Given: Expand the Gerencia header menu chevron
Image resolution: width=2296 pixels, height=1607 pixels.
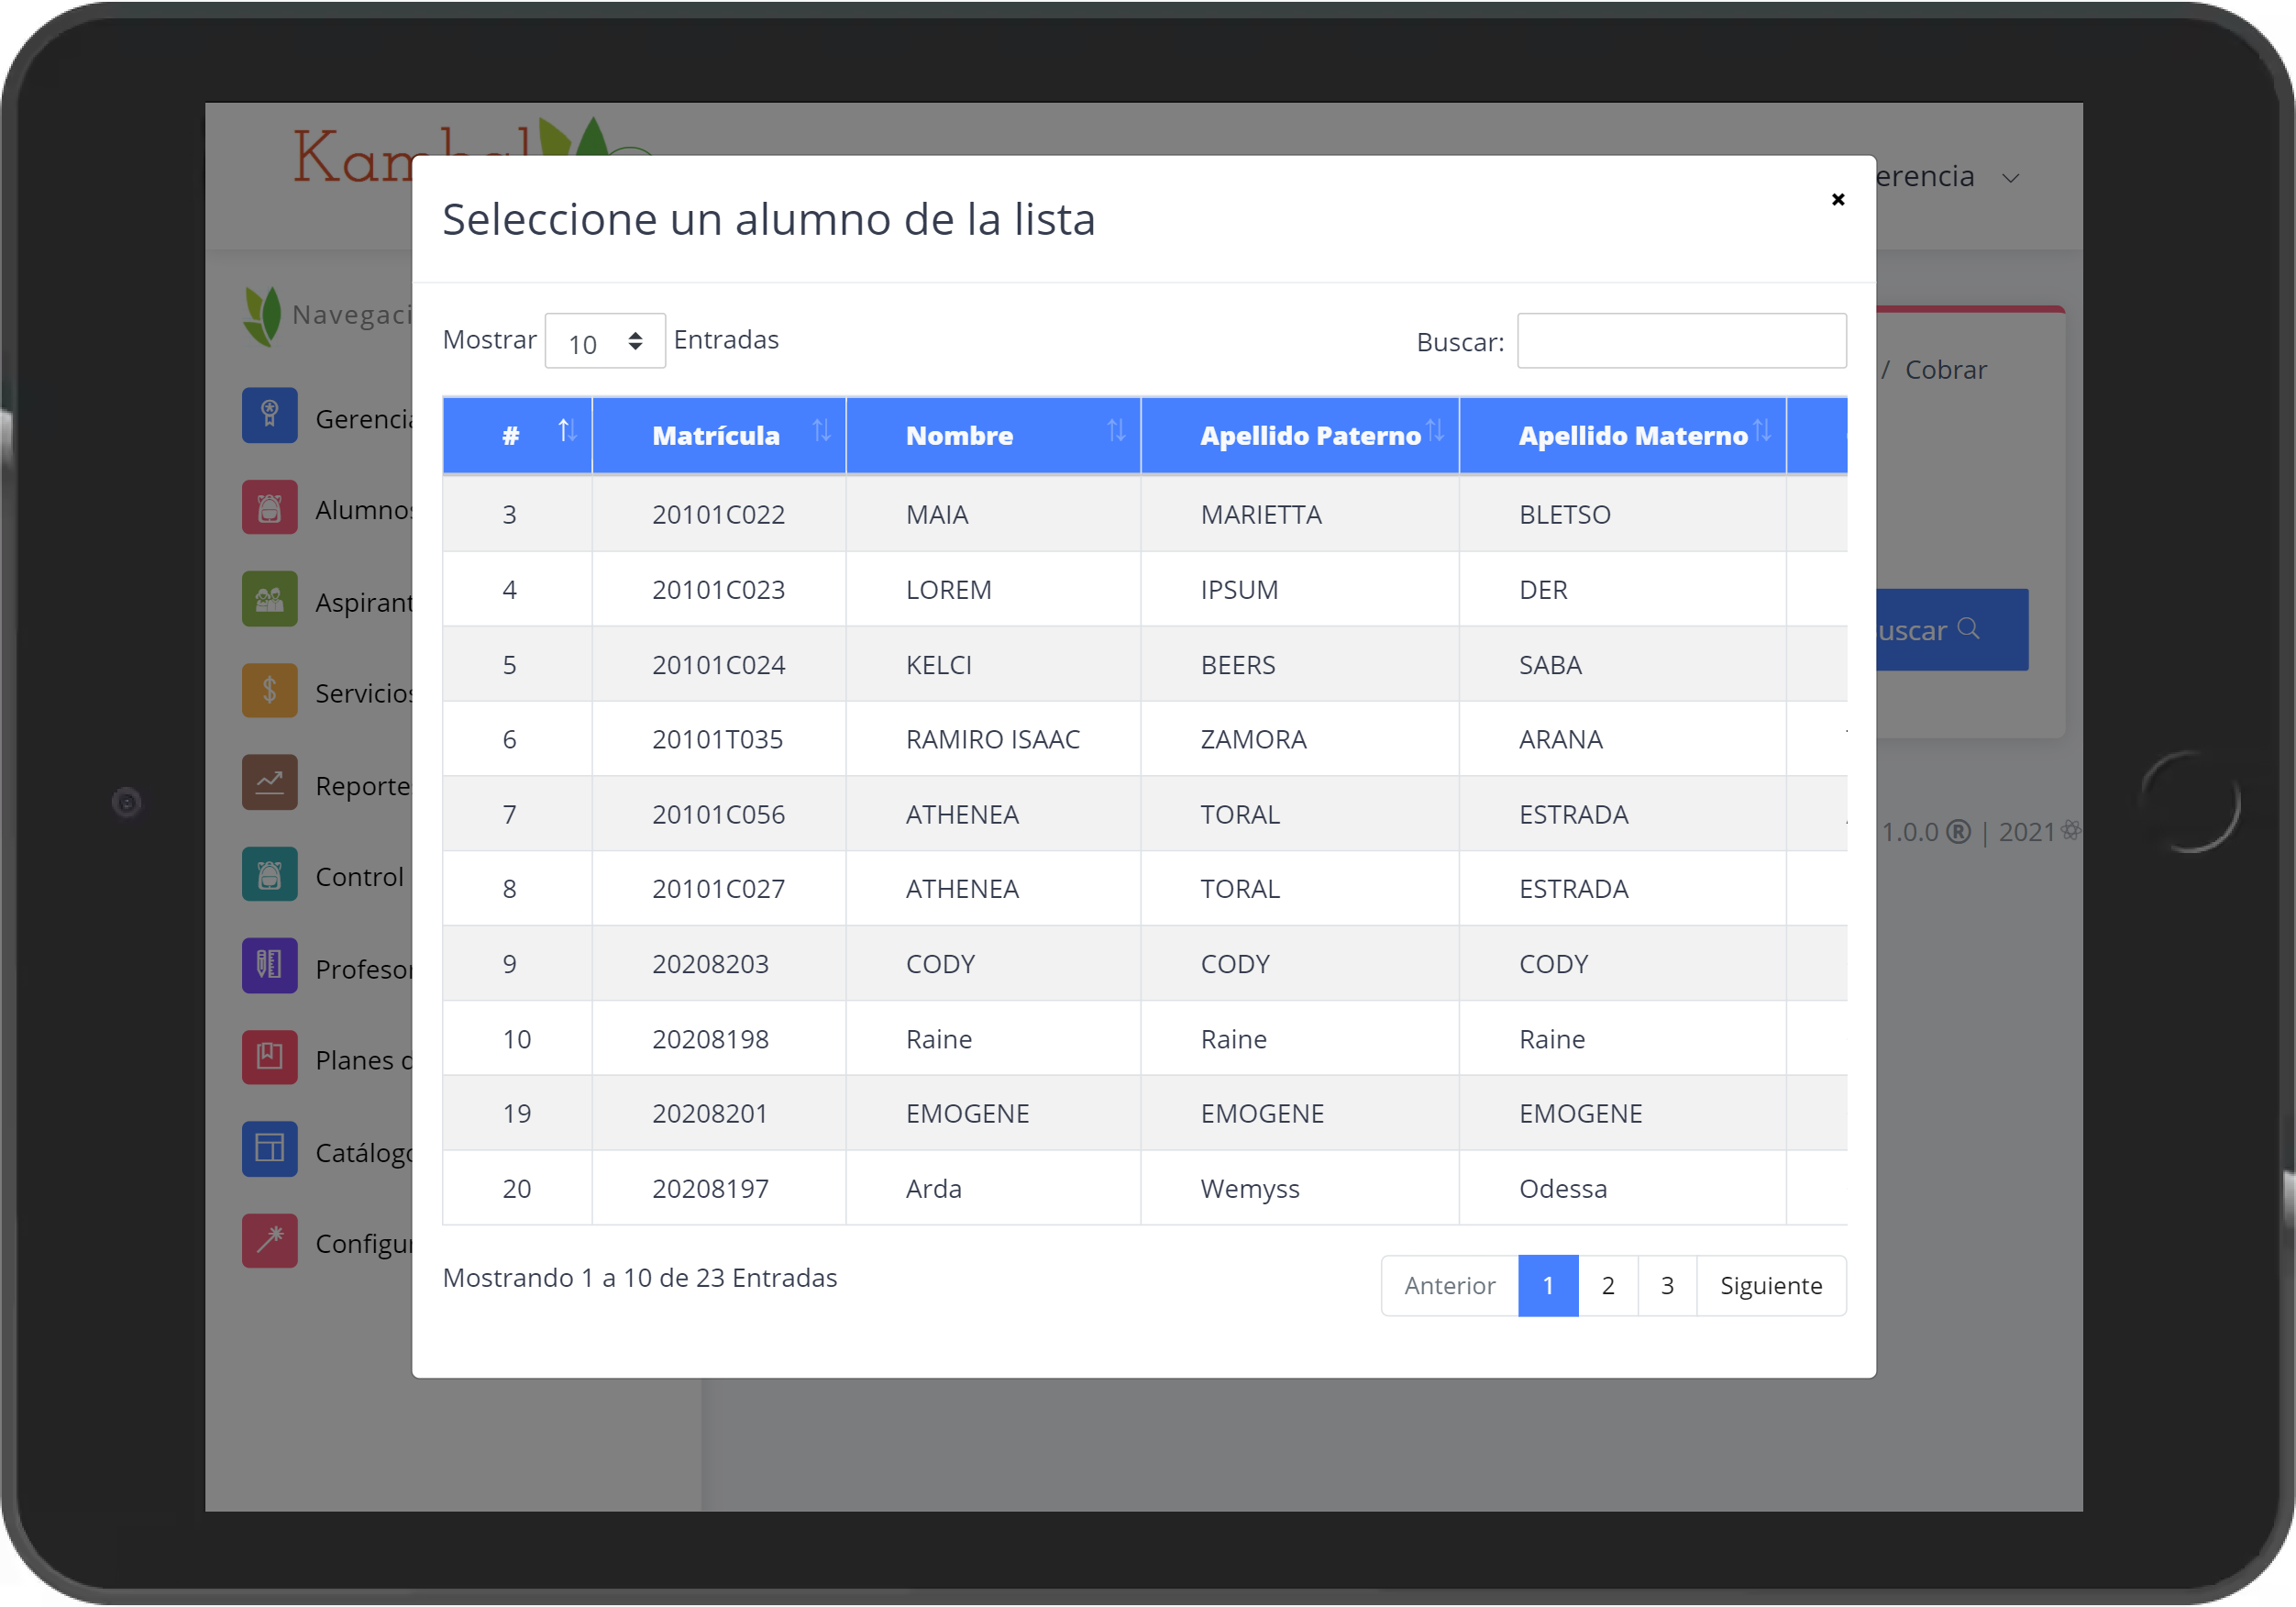Looking at the screenshot, I should (x=2010, y=178).
